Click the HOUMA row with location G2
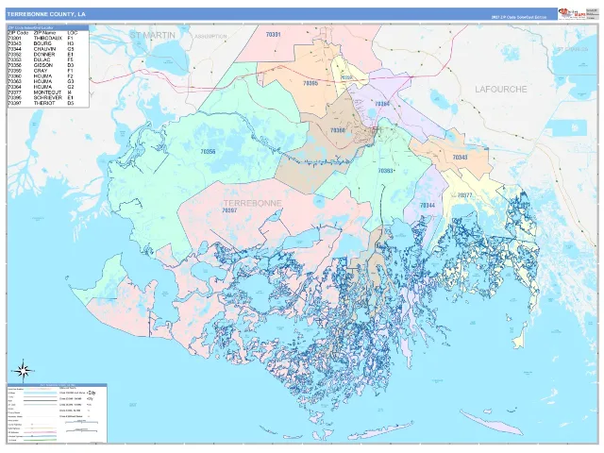The height and width of the screenshot is (453, 604). pyautogui.click(x=41, y=87)
